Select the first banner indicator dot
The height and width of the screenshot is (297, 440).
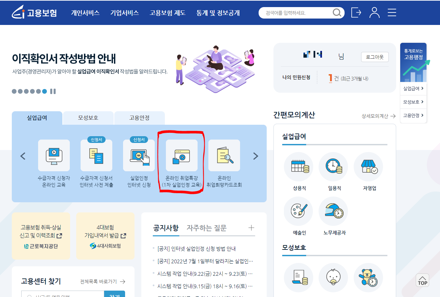[14, 91]
